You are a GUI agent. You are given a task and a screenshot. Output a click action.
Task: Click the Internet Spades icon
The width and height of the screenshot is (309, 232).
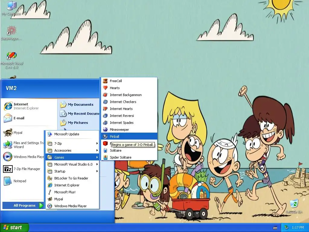pos(105,123)
